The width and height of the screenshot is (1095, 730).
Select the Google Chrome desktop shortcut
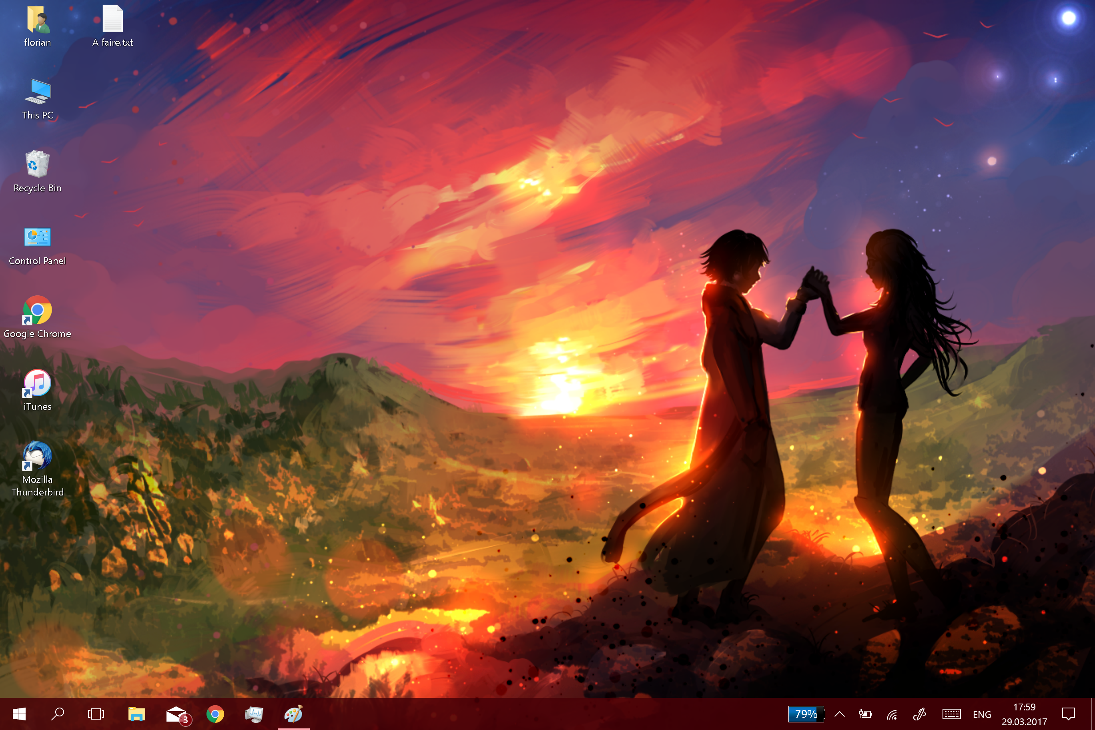click(37, 311)
